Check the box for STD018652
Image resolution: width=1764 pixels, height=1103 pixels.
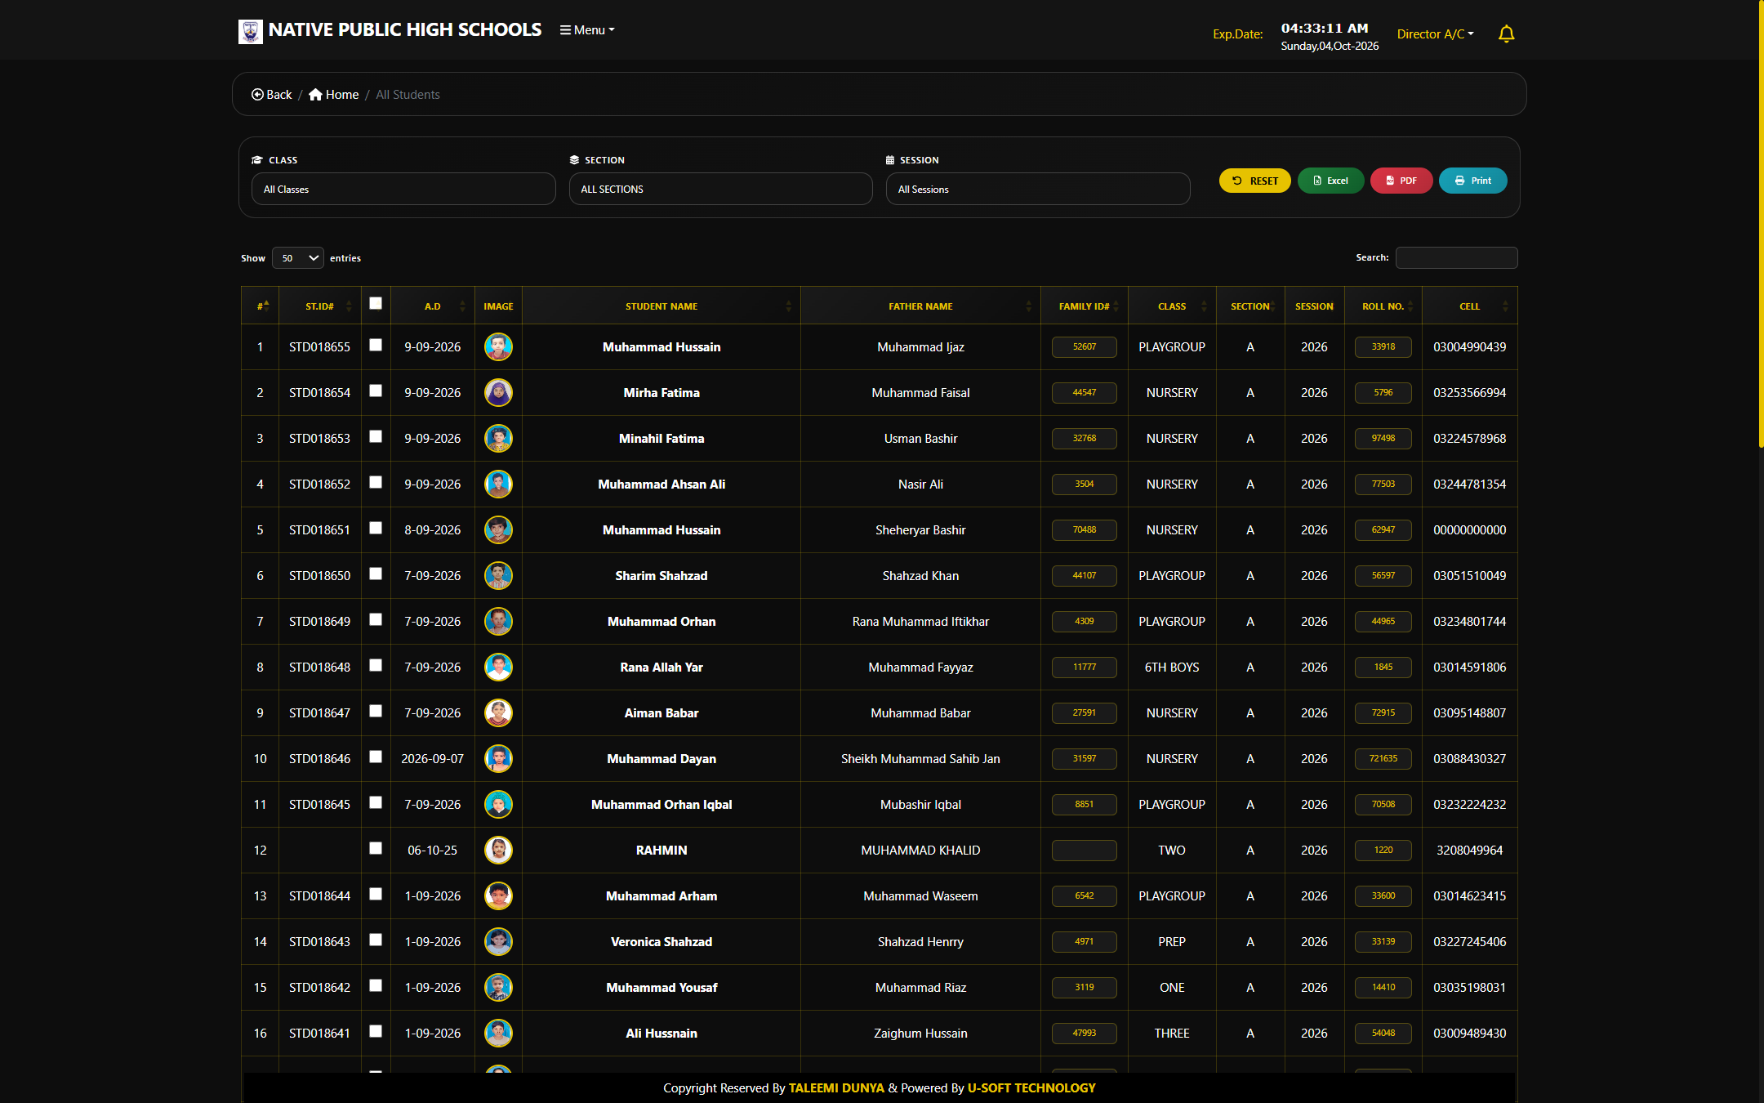click(x=376, y=482)
